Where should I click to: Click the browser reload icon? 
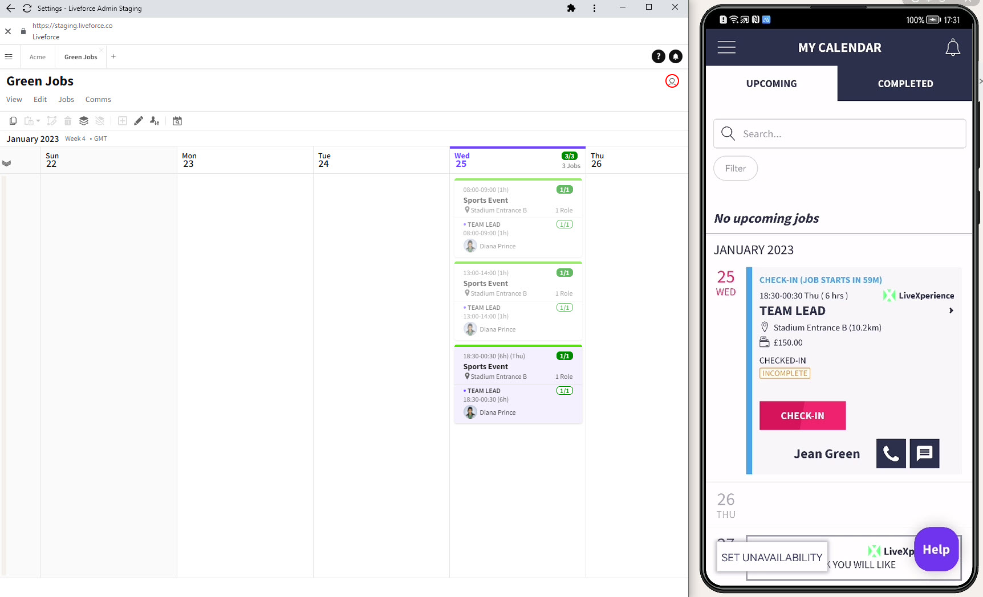tap(27, 8)
